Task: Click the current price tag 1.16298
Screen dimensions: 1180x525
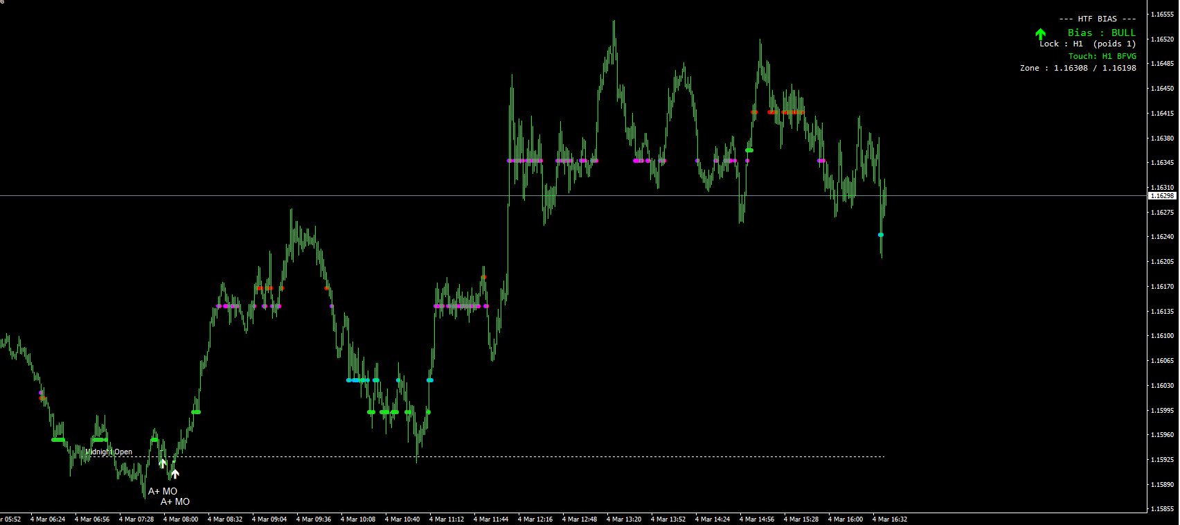Action: (1162, 196)
